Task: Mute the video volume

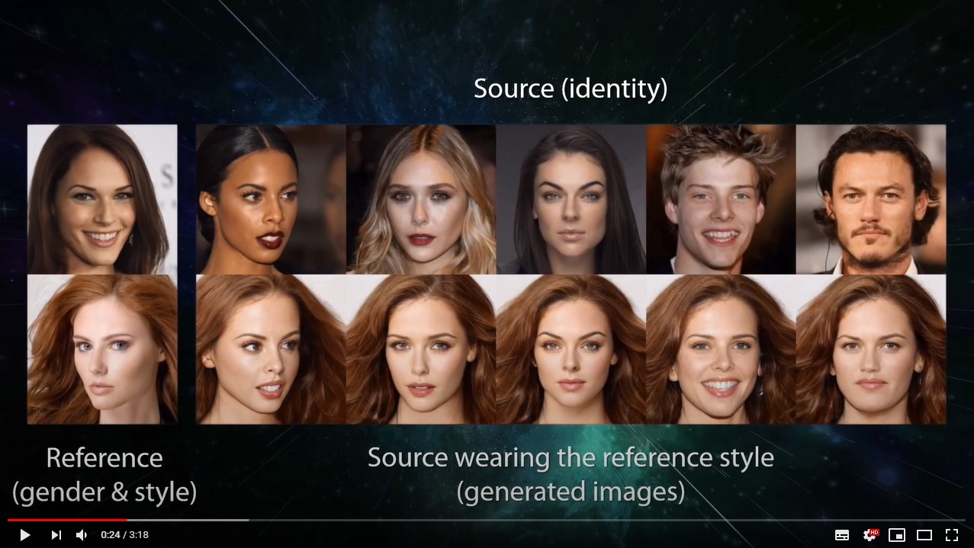Action: 82,535
